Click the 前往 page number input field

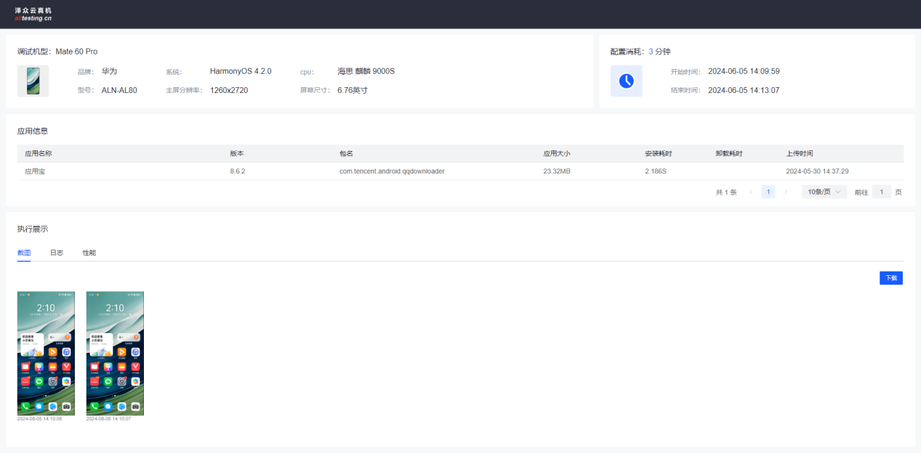[881, 192]
